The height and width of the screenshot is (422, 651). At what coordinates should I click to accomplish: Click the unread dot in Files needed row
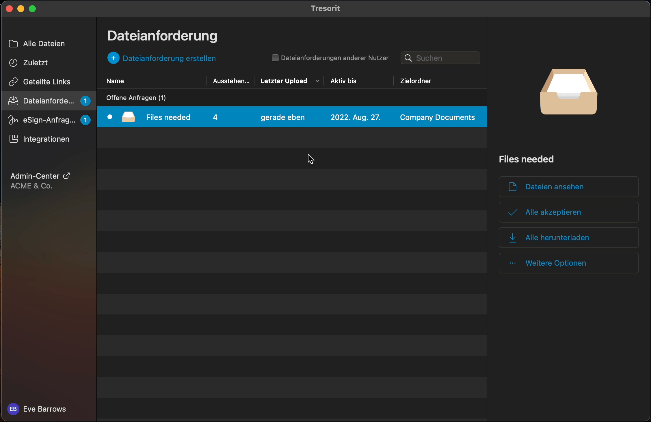click(110, 117)
